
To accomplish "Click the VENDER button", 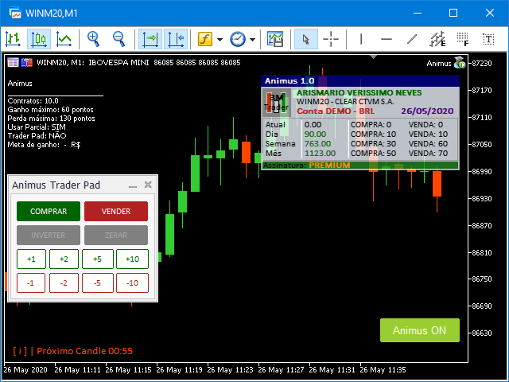I will pos(116,211).
